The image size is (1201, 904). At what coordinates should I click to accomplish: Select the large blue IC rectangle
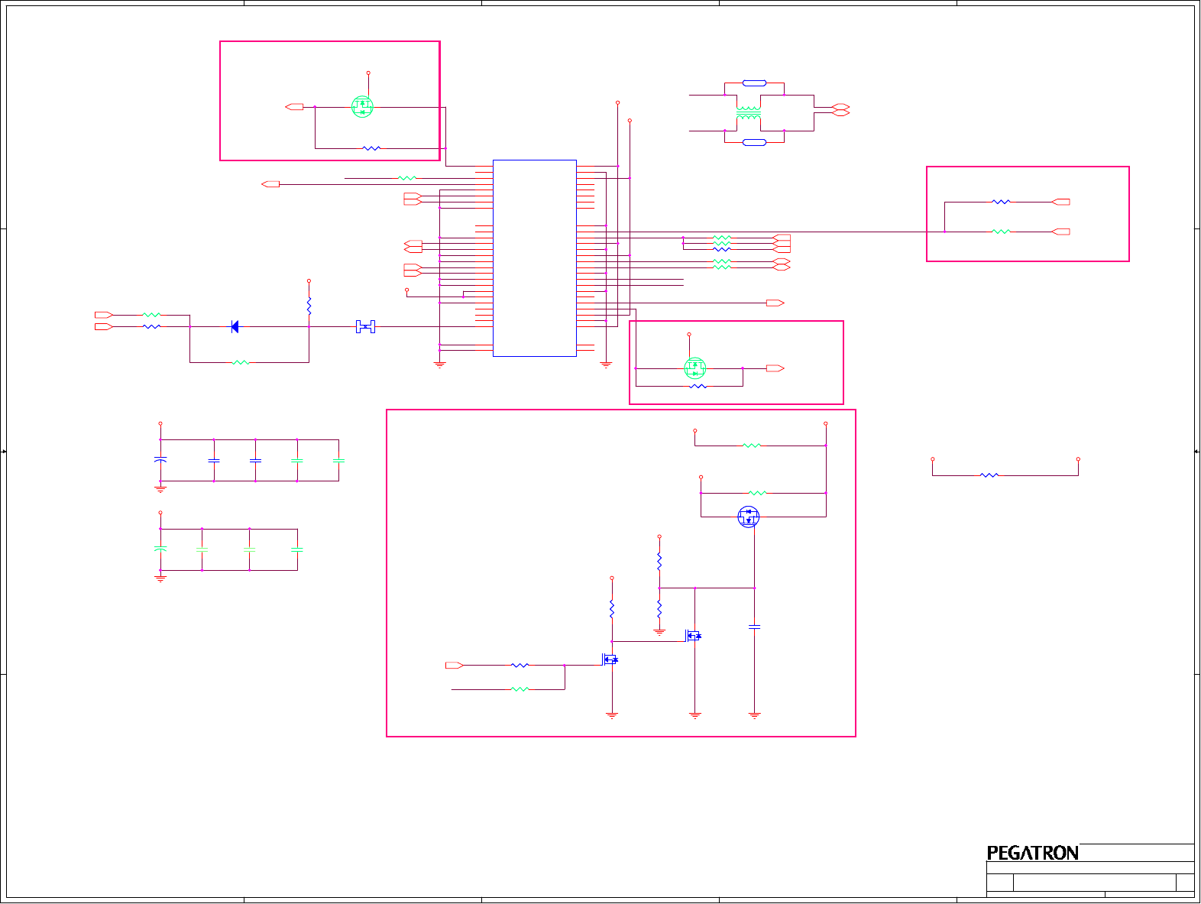(535, 258)
